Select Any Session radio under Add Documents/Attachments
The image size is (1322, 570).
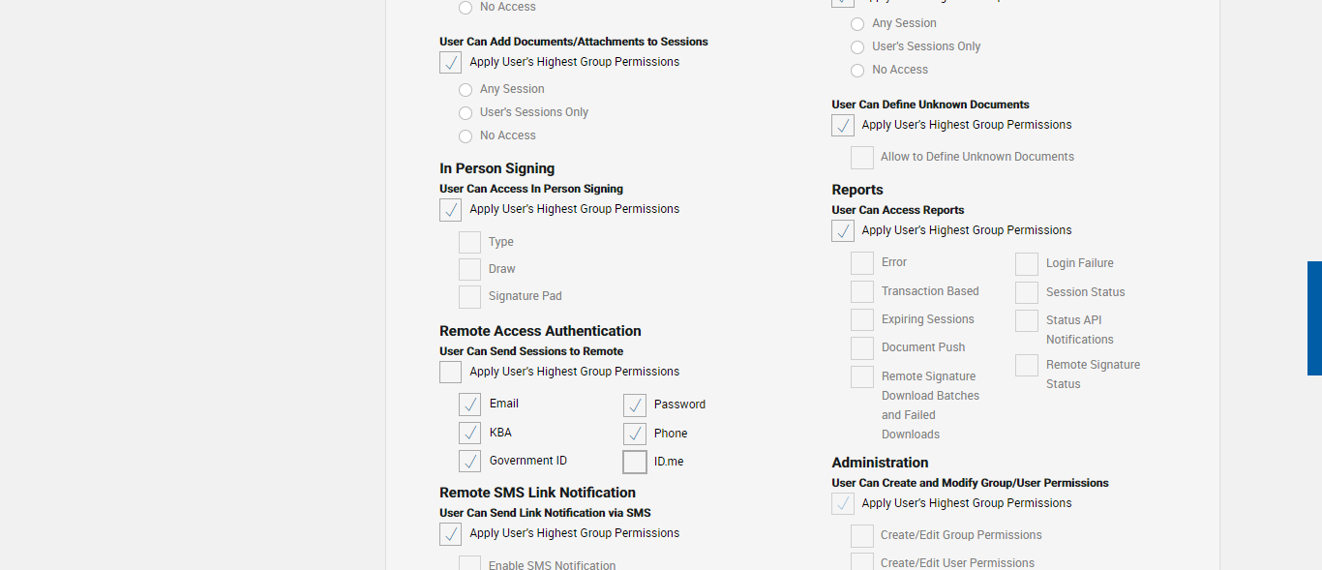466,90
